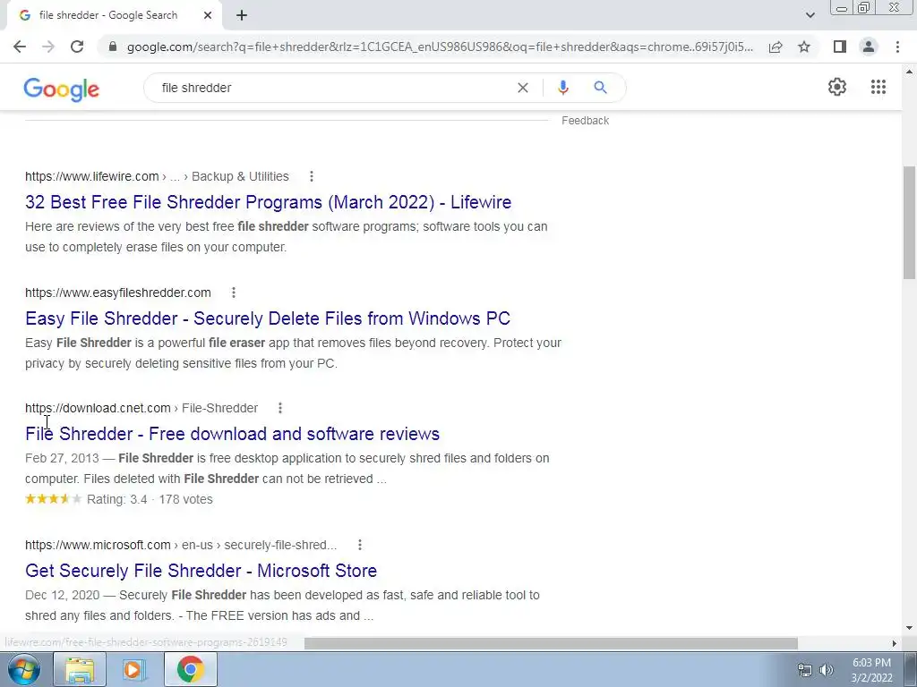The height and width of the screenshot is (687, 917).
Task: Click the scroll-down arrow of the vertical scrollbar
Action: click(x=910, y=629)
